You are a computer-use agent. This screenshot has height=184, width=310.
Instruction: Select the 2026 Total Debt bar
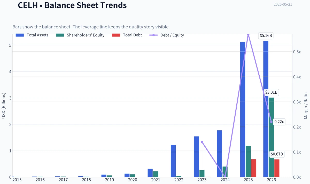pyautogui.click(x=277, y=168)
